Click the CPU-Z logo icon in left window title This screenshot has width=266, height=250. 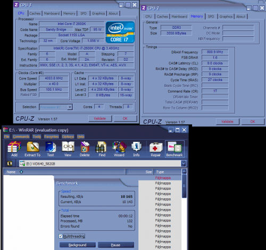[x=16, y=5]
